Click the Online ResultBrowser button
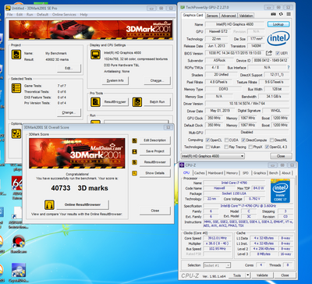Image resolution: width=312 pixels, height=284 pixels. click(83, 204)
